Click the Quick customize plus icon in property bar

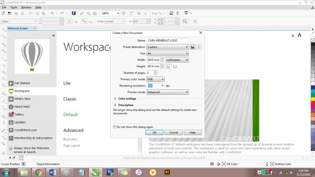click(195, 21)
